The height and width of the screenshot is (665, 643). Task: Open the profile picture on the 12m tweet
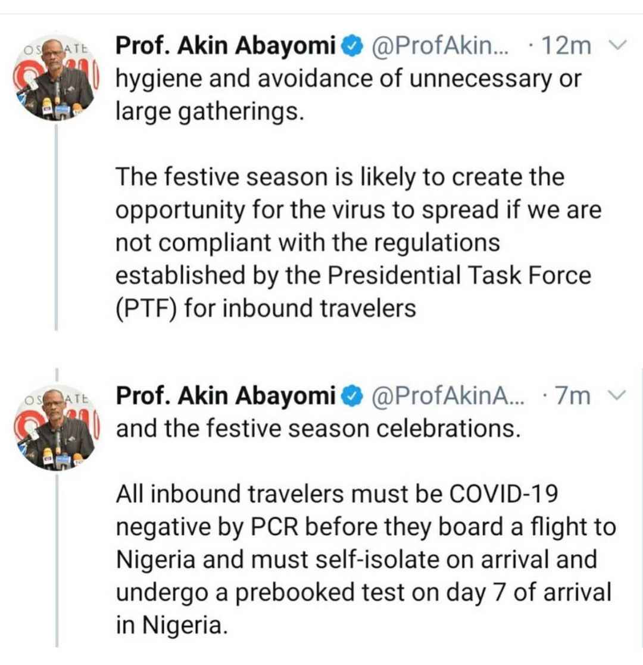pyautogui.click(x=55, y=79)
